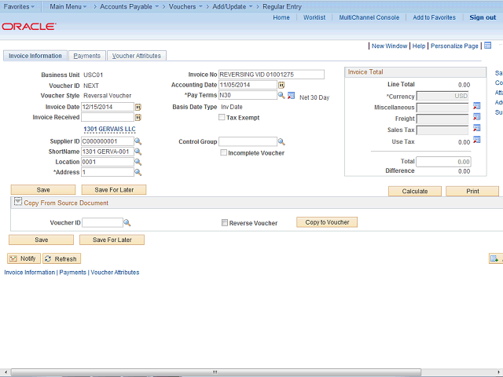This screenshot has width=503, height=377.
Task: Click the upper Save button
Action: tap(43, 190)
